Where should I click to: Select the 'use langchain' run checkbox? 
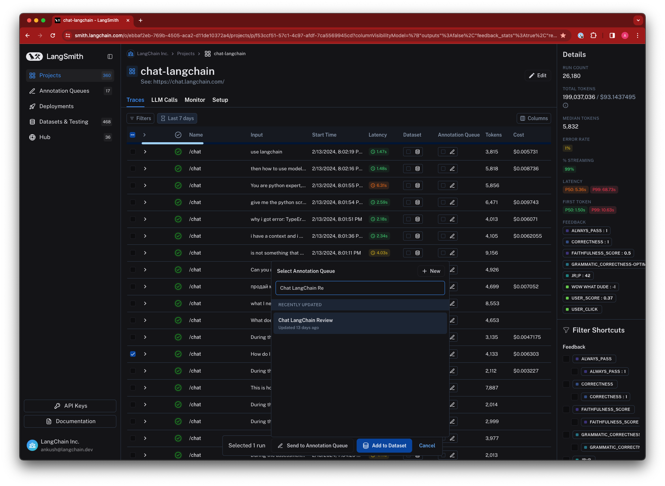133,152
